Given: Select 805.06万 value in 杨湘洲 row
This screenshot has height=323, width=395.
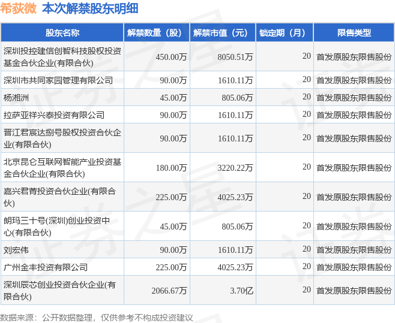Looking at the screenshot, I should click(x=237, y=98).
